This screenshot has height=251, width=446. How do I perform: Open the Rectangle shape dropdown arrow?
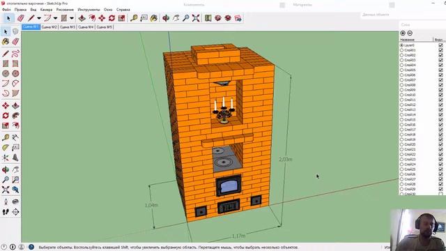tap(72, 18)
